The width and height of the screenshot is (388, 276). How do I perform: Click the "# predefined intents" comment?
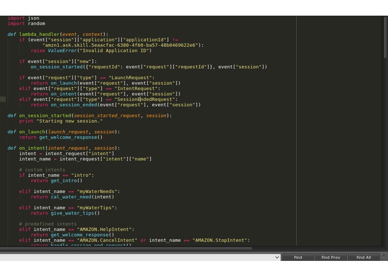tap(48, 224)
